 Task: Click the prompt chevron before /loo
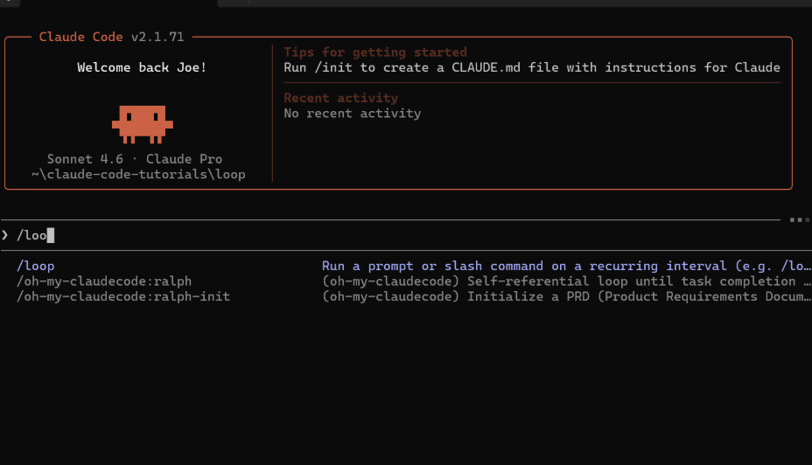pyautogui.click(x=5, y=235)
